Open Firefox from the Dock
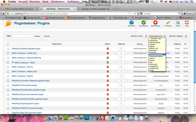 [x=61, y=118]
